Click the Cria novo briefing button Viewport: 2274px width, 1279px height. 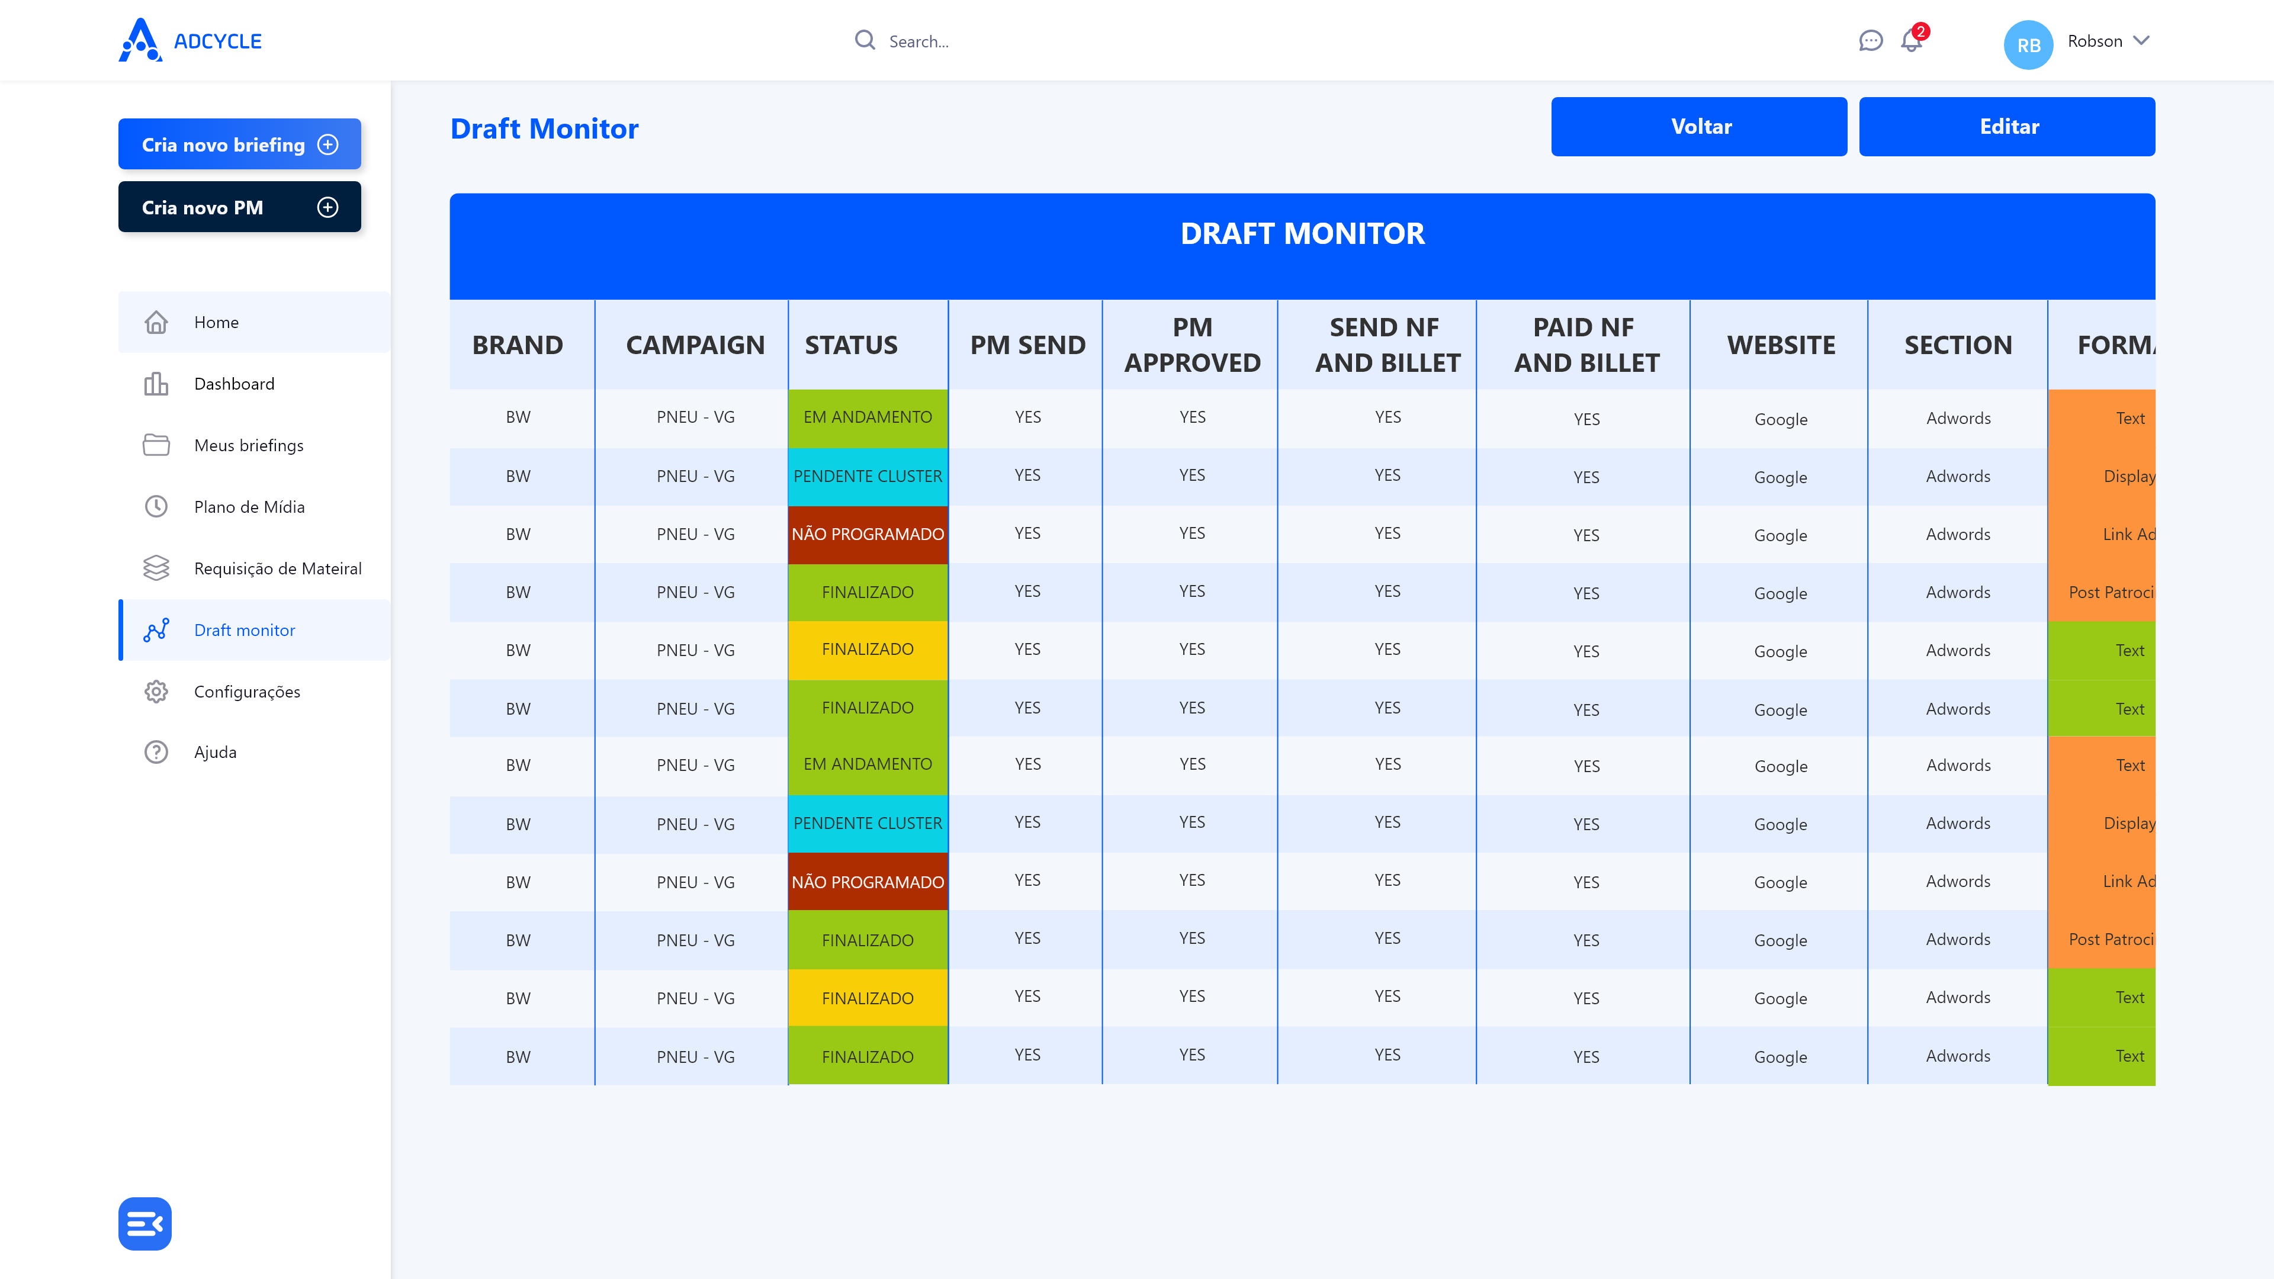(239, 144)
